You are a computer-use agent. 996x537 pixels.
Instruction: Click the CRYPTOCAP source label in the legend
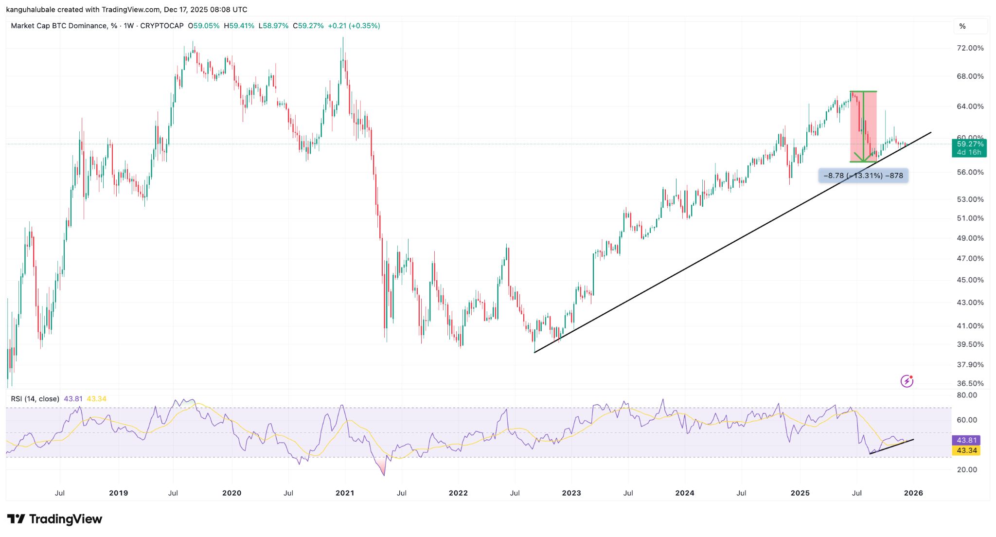pyautogui.click(x=161, y=26)
